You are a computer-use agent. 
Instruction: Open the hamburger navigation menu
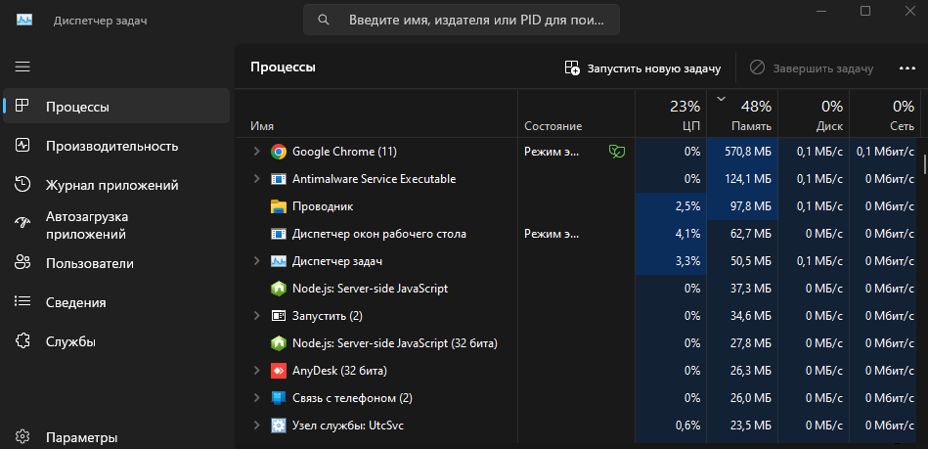tap(22, 67)
